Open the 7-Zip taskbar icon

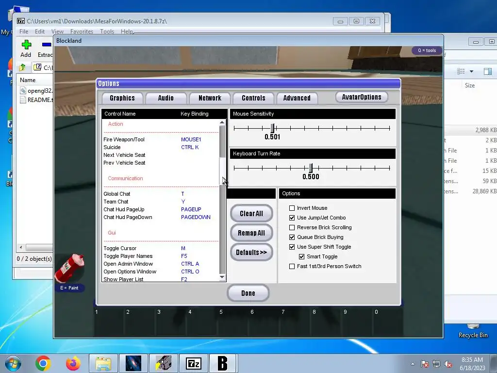pos(194,363)
